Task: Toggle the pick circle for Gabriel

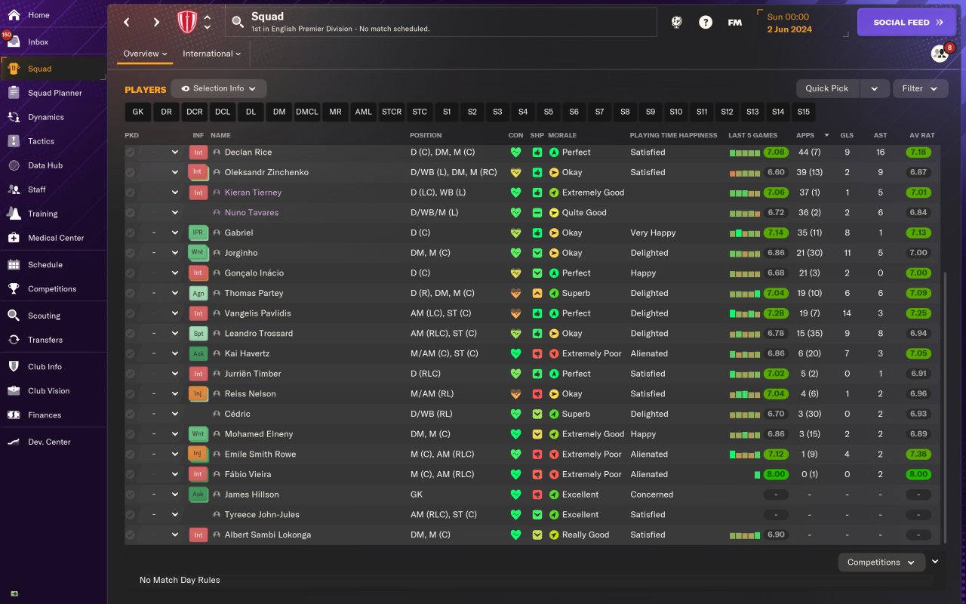Action: point(131,233)
